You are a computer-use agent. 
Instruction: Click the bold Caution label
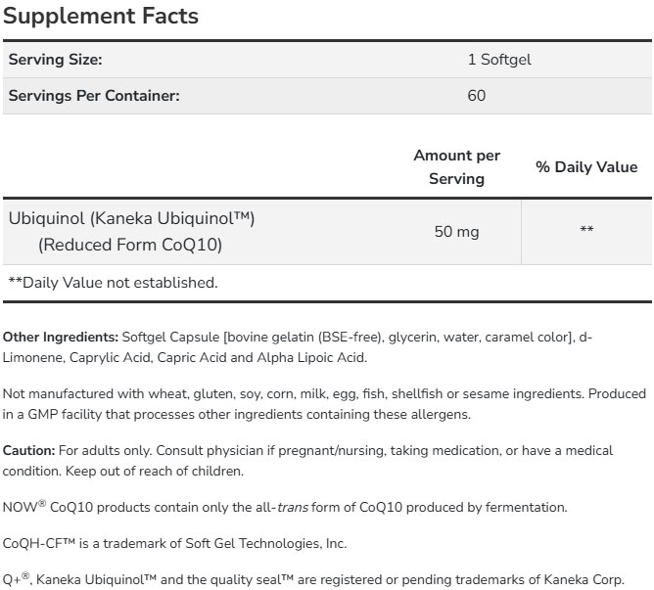coord(28,450)
